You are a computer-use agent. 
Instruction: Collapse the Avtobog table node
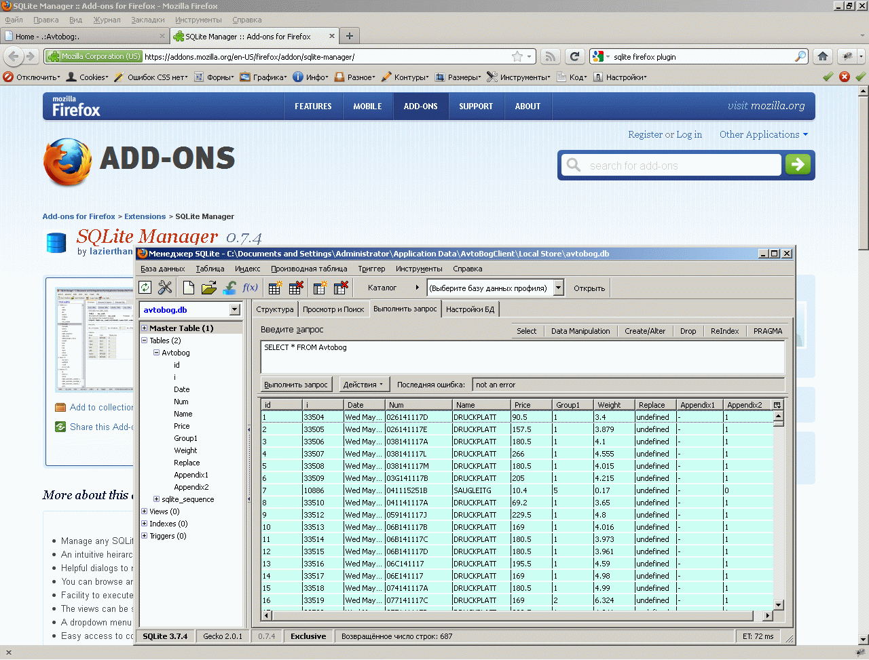click(x=156, y=353)
